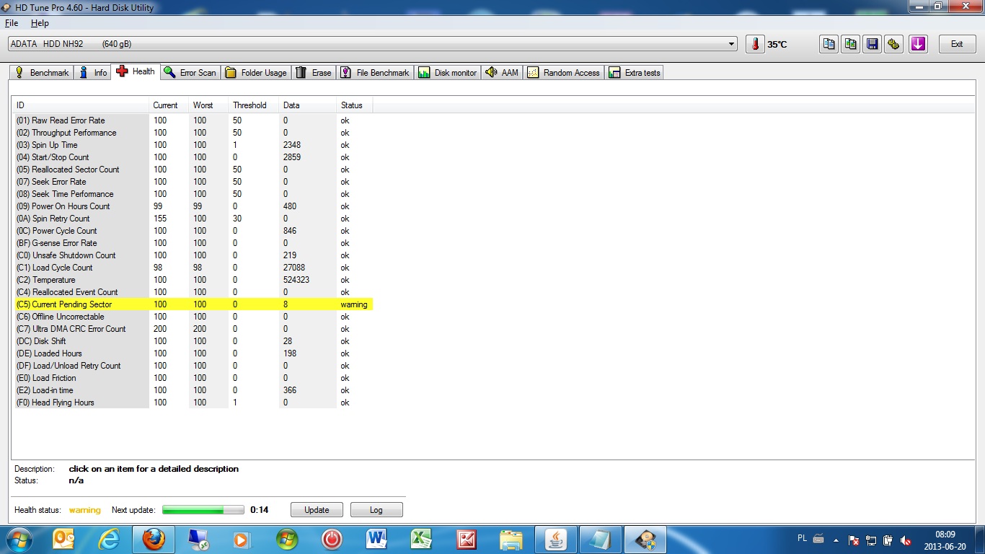Image resolution: width=985 pixels, height=554 pixels.
Task: Open Outlook from the taskbar
Action: [x=65, y=539]
